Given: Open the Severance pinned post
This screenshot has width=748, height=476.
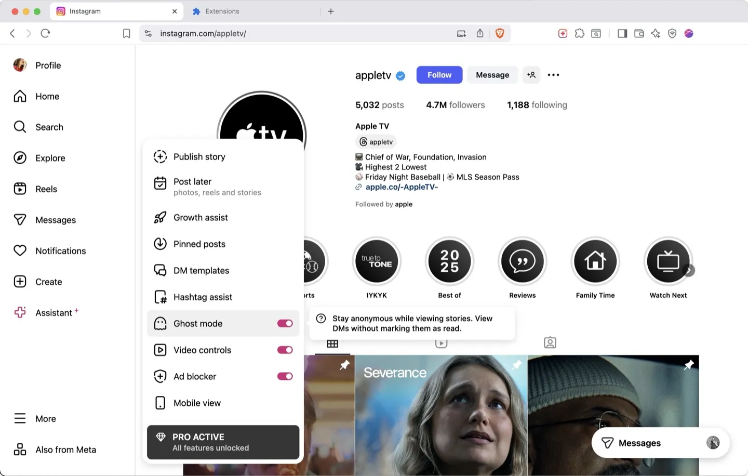Looking at the screenshot, I should pos(440,415).
